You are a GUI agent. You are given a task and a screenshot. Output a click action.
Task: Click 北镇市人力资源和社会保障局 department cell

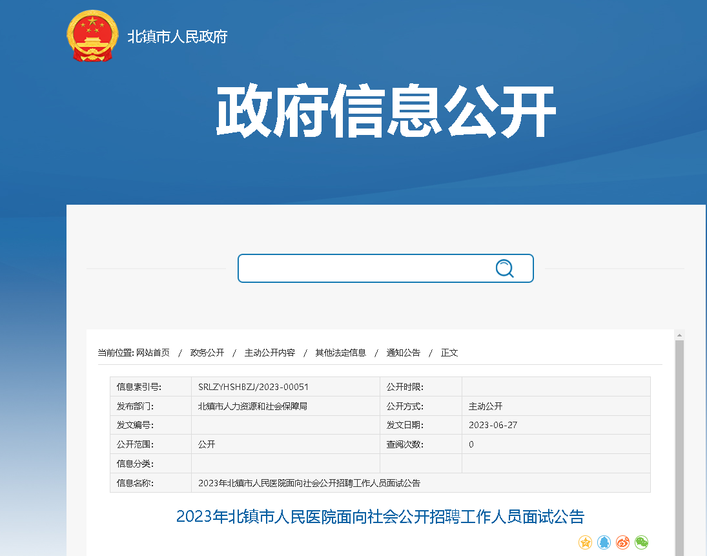pos(252,406)
